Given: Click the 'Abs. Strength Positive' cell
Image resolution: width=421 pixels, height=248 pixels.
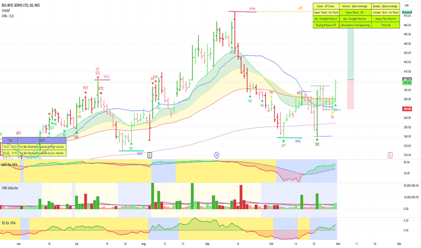Looking at the screenshot, I should click(355, 19).
